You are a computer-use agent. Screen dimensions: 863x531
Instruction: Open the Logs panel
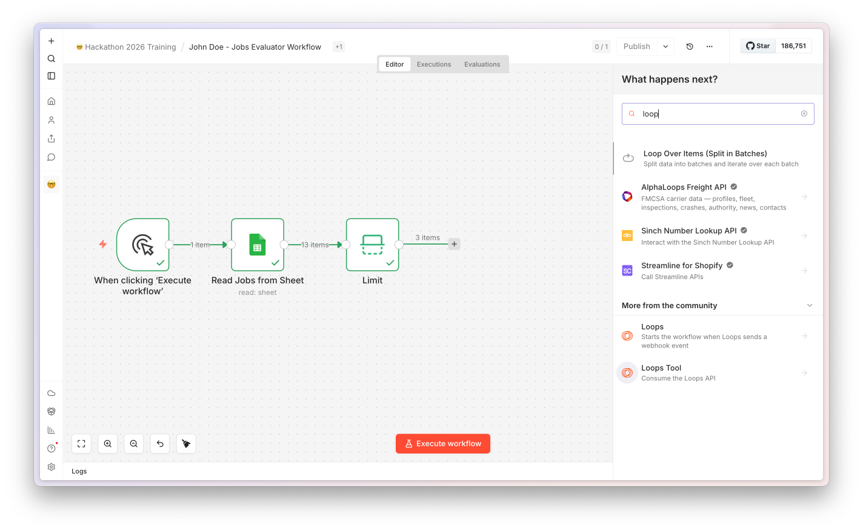tap(79, 471)
